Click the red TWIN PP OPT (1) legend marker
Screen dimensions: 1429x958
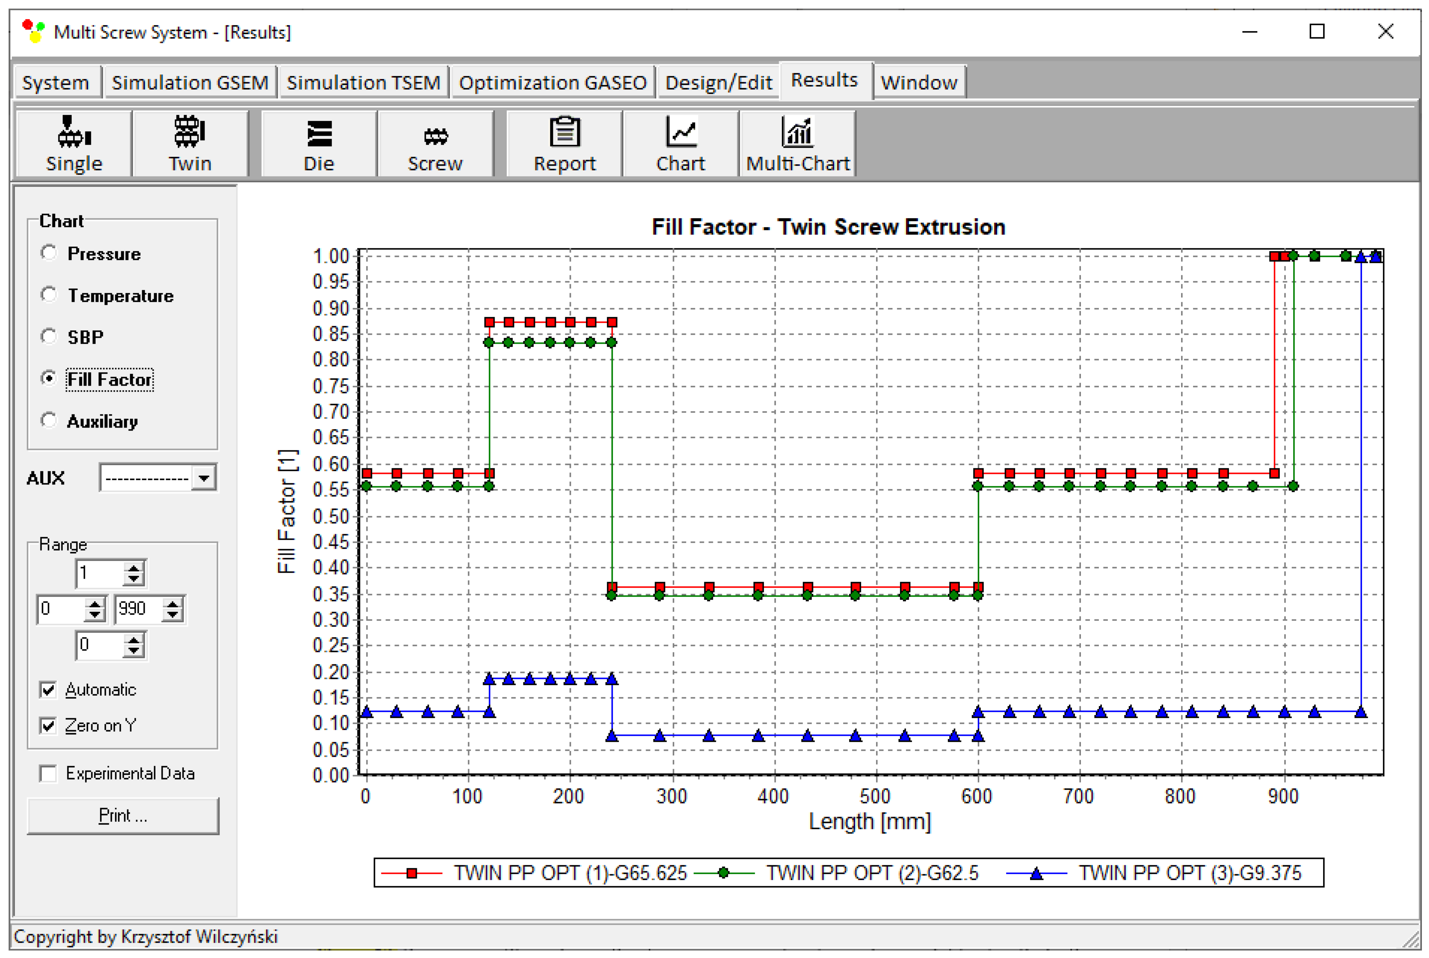point(412,874)
